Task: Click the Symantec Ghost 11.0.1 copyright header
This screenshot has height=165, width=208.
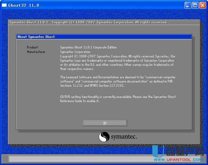Action: [x=88, y=22]
